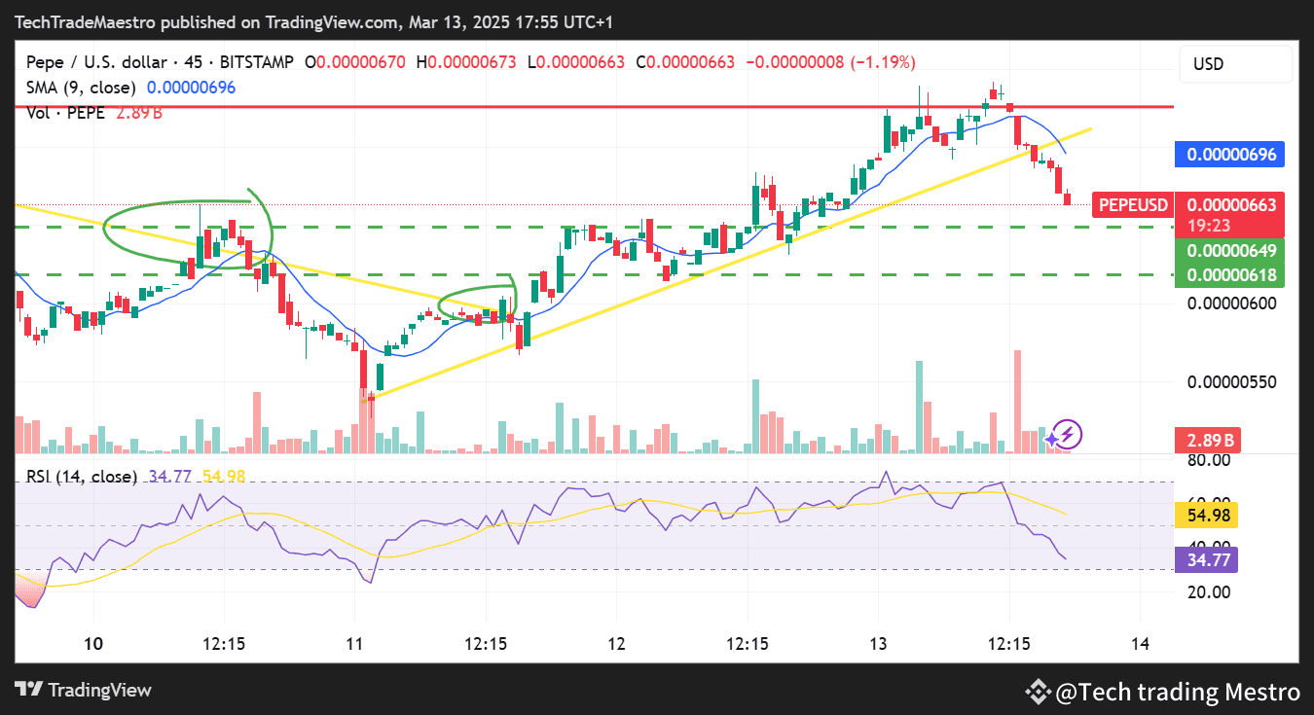
Task: Click the green 0.00000618 price label
Action: tap(1230, 275)
